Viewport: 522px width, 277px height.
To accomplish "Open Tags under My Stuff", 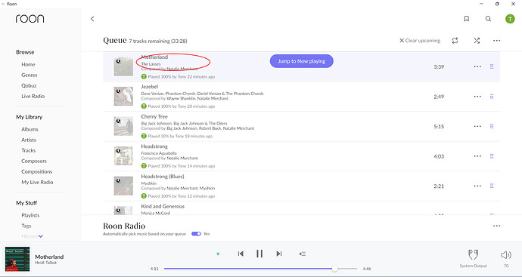I will [x=26, y=226].
